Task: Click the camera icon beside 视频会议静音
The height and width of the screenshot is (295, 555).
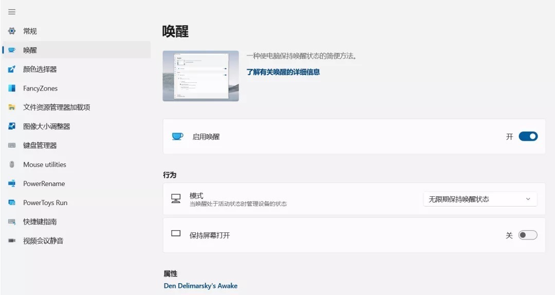Action: 12,241
